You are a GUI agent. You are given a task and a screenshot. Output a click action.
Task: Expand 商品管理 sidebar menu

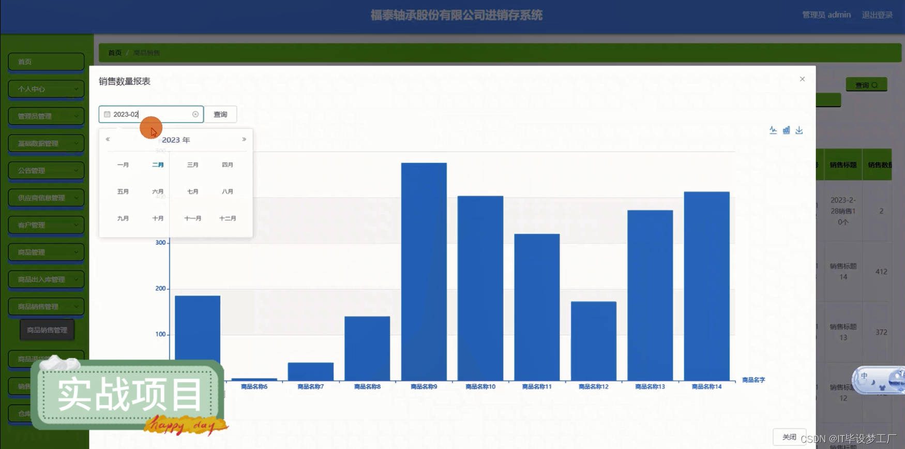tap(46, 252)
